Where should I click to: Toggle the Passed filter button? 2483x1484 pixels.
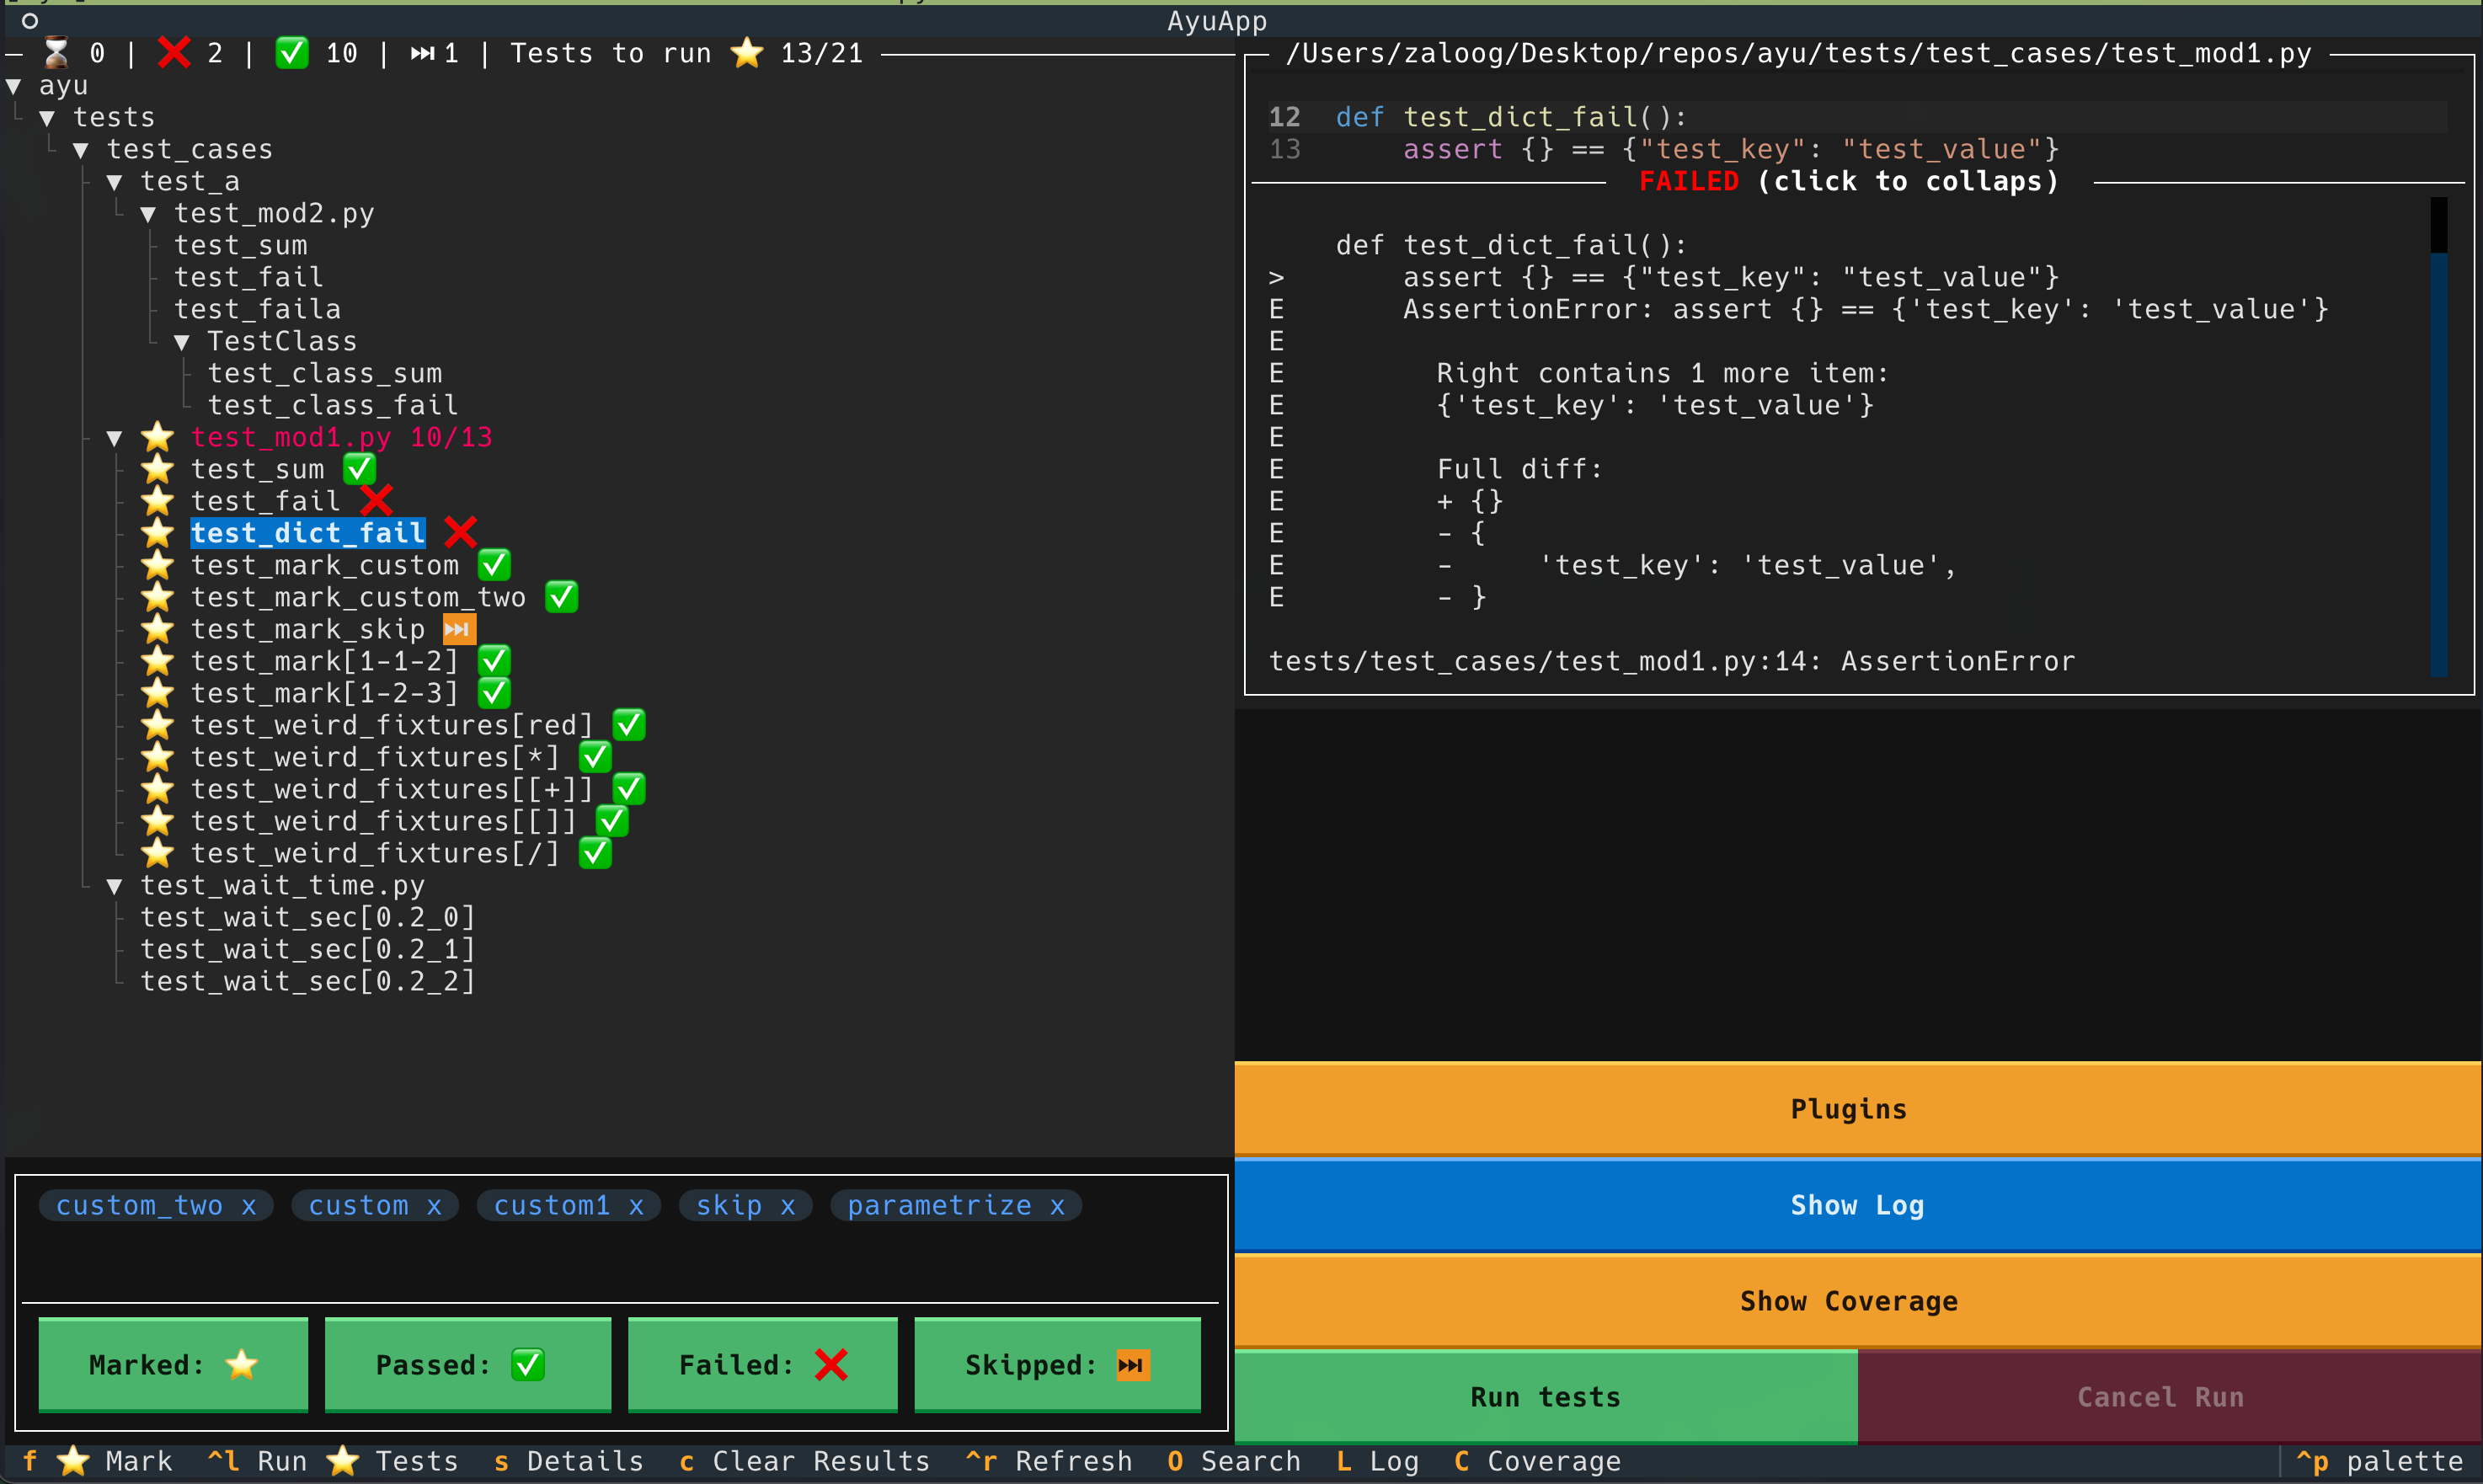pos(468,1365)
